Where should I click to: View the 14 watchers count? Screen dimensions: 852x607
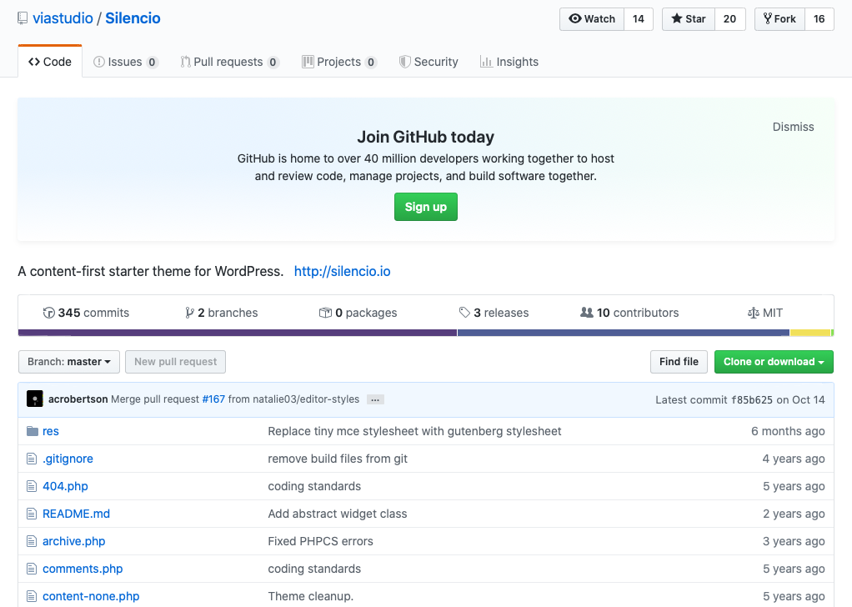click(x=639, y=19)
